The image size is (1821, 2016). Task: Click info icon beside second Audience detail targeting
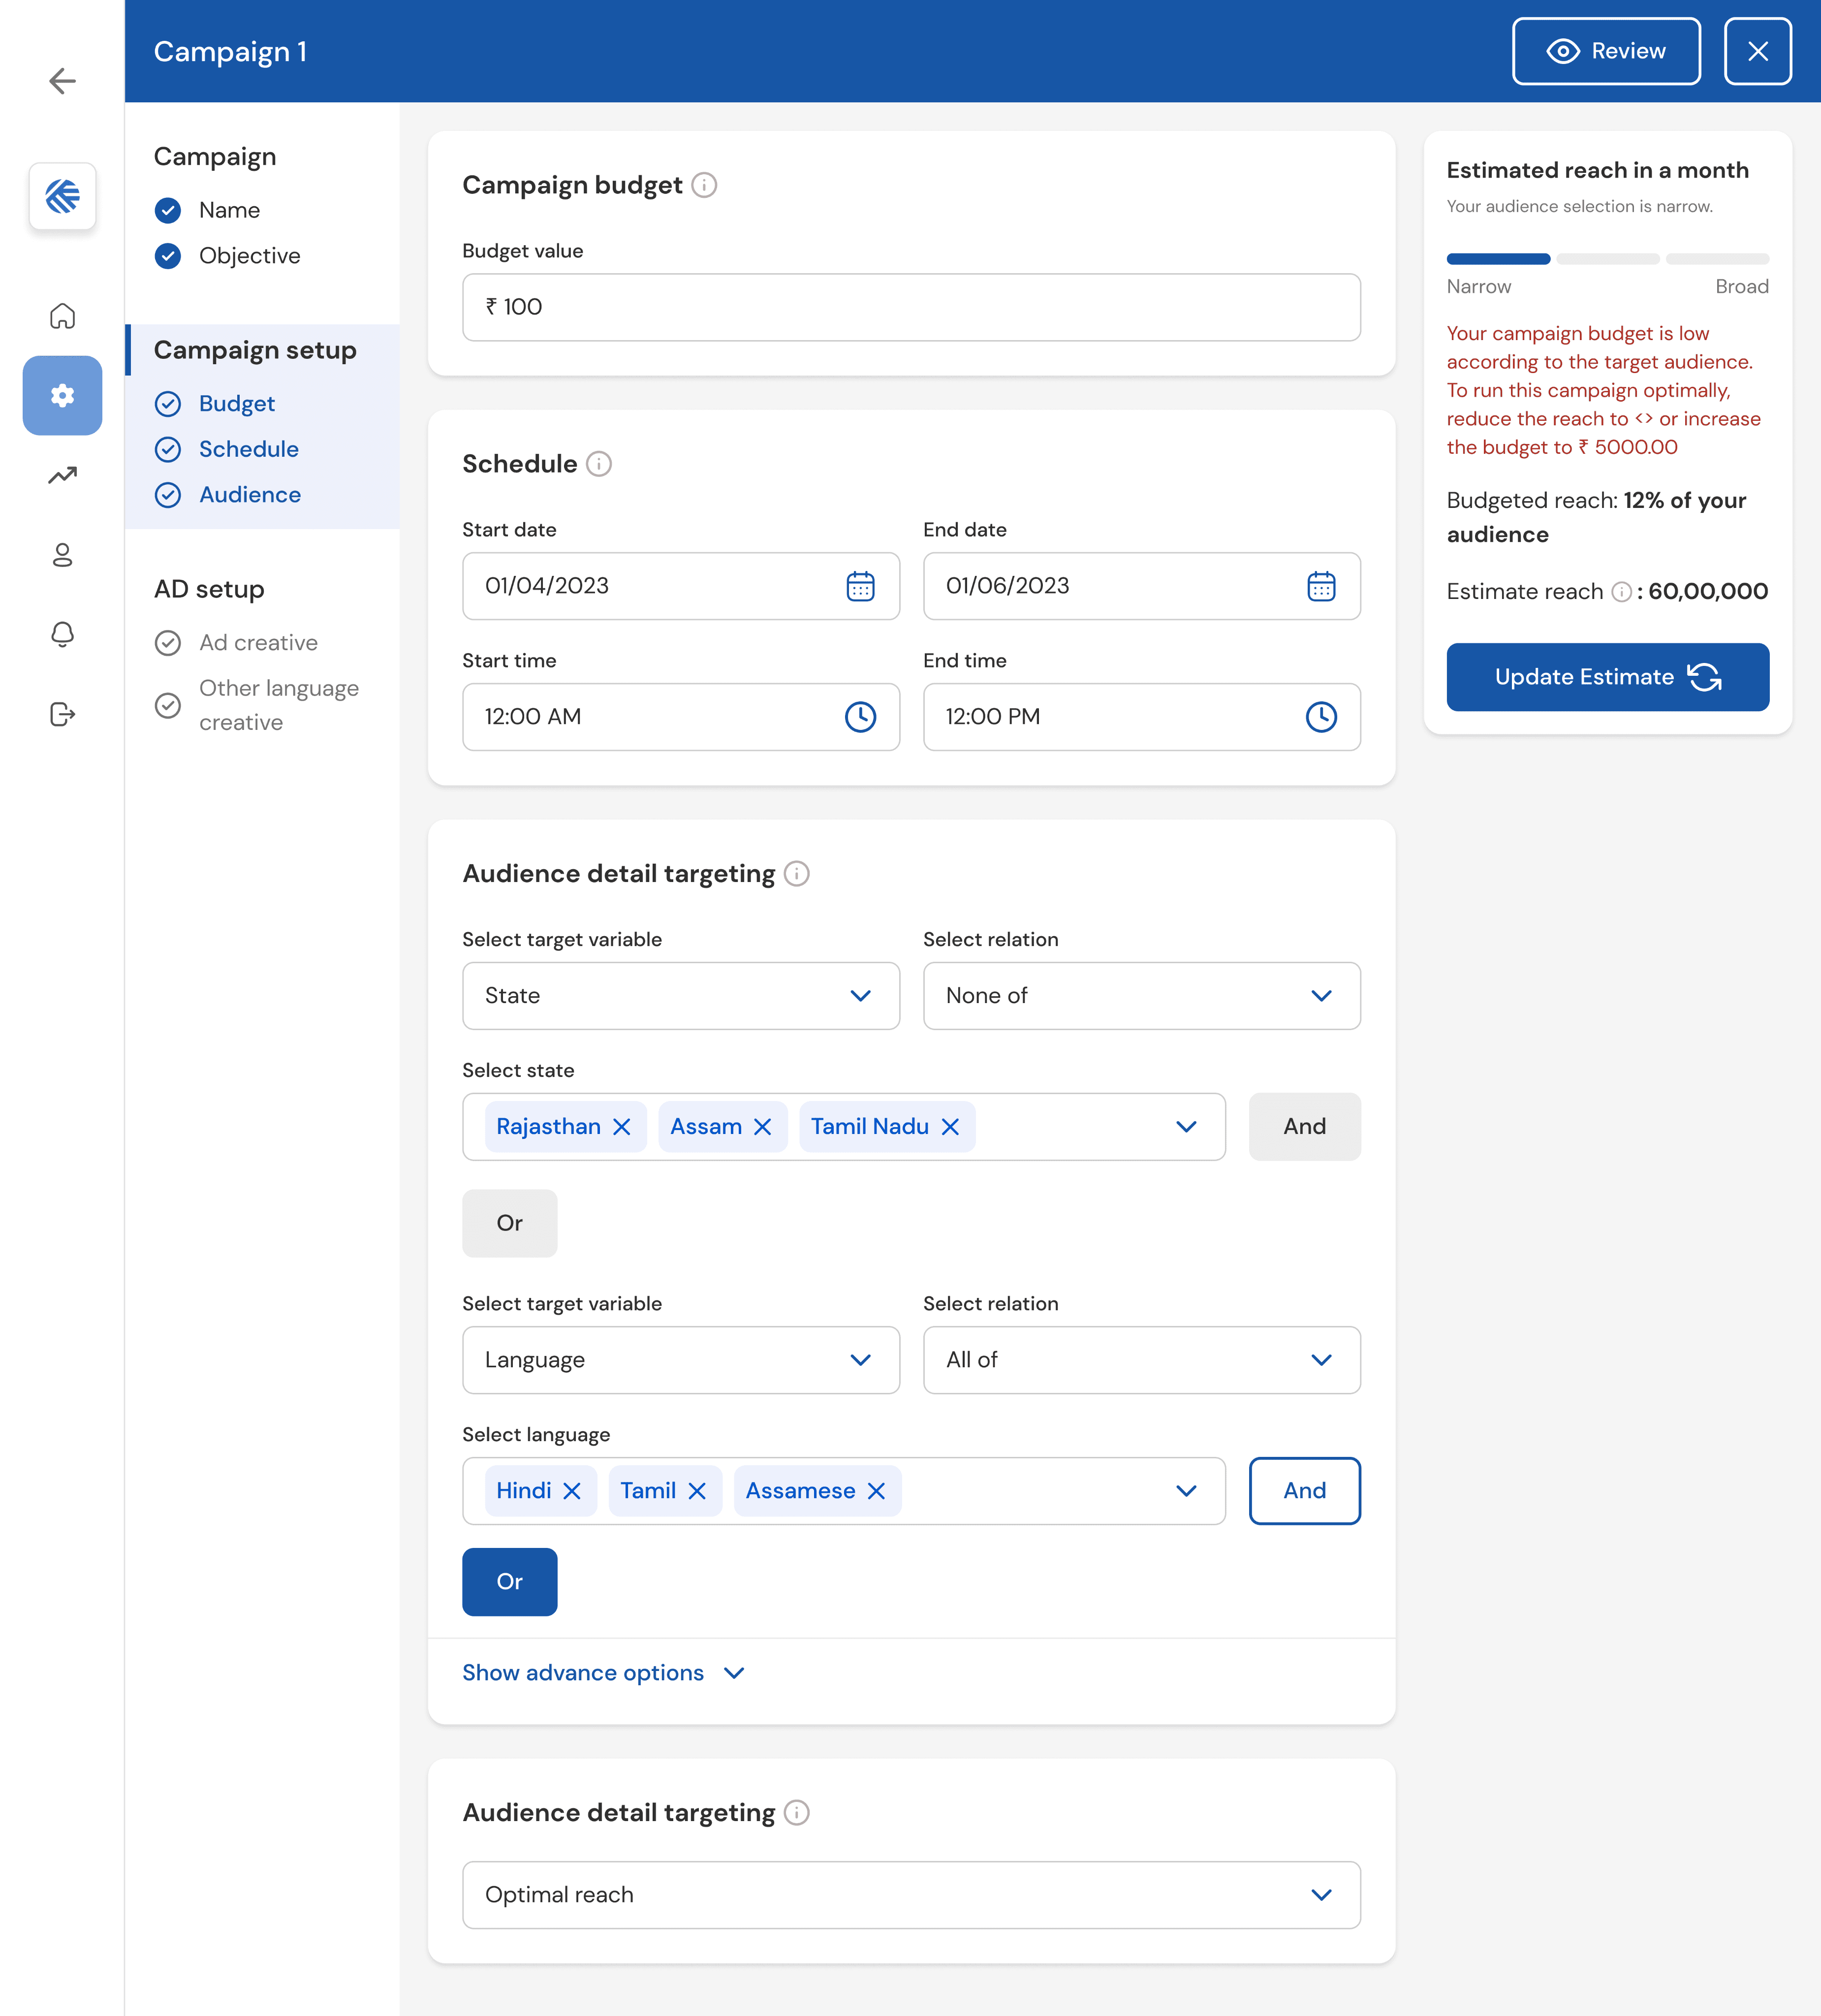[797, 1813]
